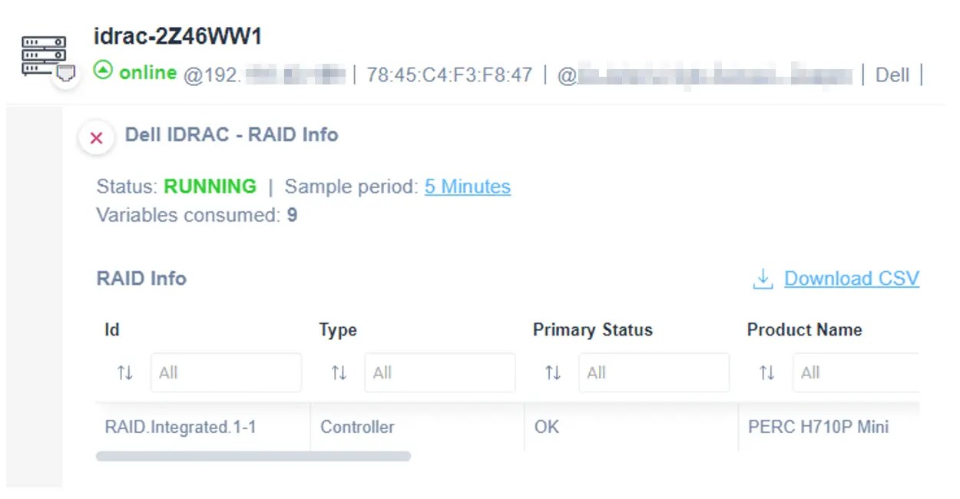Click the horizontal scrollbar under the table
Image resolution: width=960 pixels, height=499 pixels.
point(253,456)
